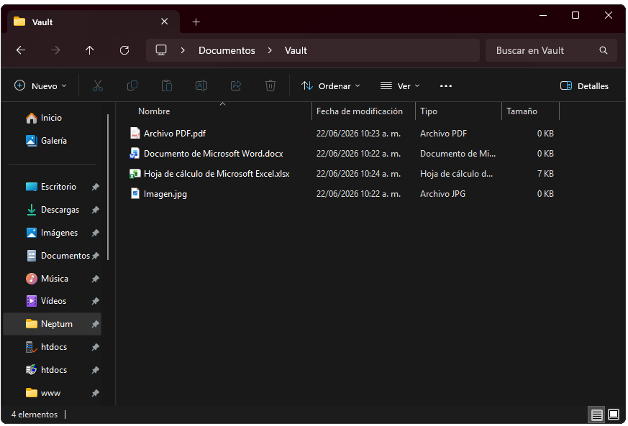Screen dimensions: 628x426
Task: Select Documento de Microsoft Word.docx name
Action: click(214, 154)
